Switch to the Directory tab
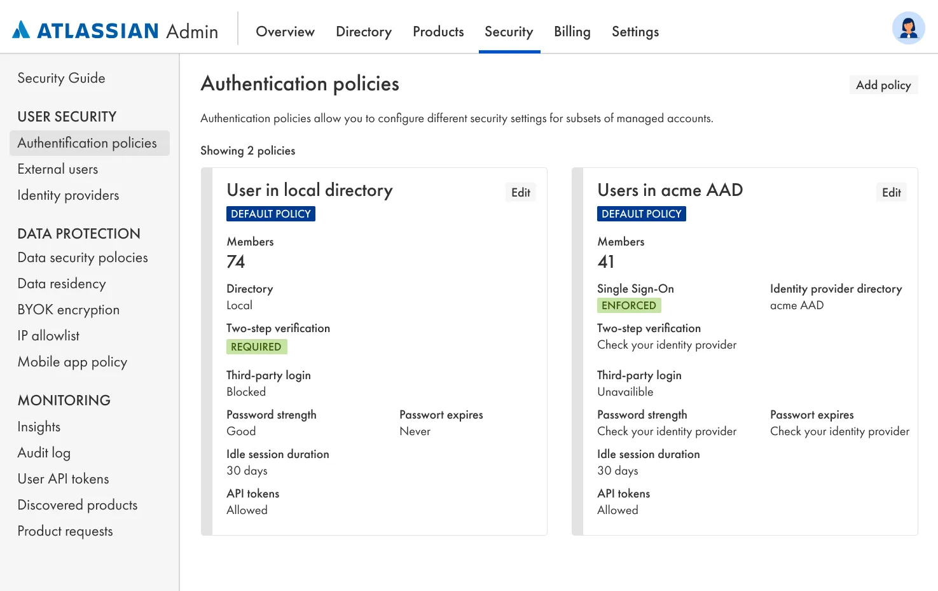This screenshot has height=591, width=938. [364, 32]
